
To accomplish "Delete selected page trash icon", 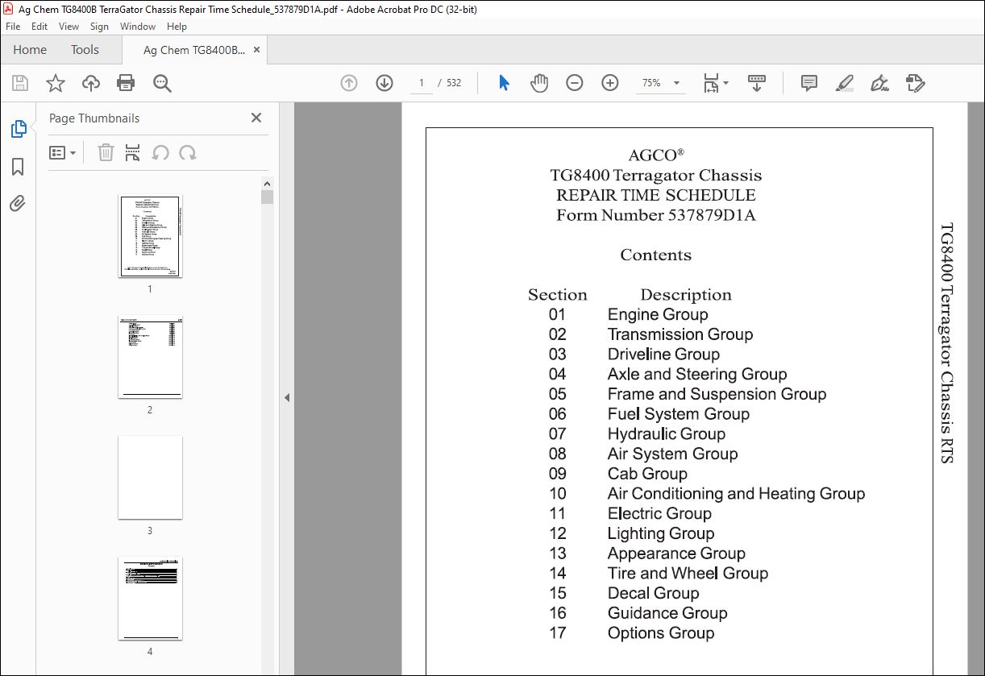I will coord(106,153).
